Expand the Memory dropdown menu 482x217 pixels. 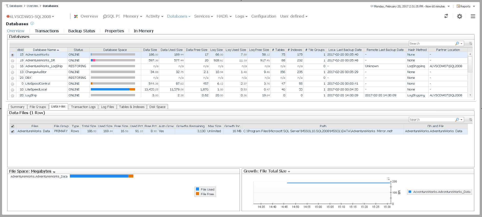(133, 16)
